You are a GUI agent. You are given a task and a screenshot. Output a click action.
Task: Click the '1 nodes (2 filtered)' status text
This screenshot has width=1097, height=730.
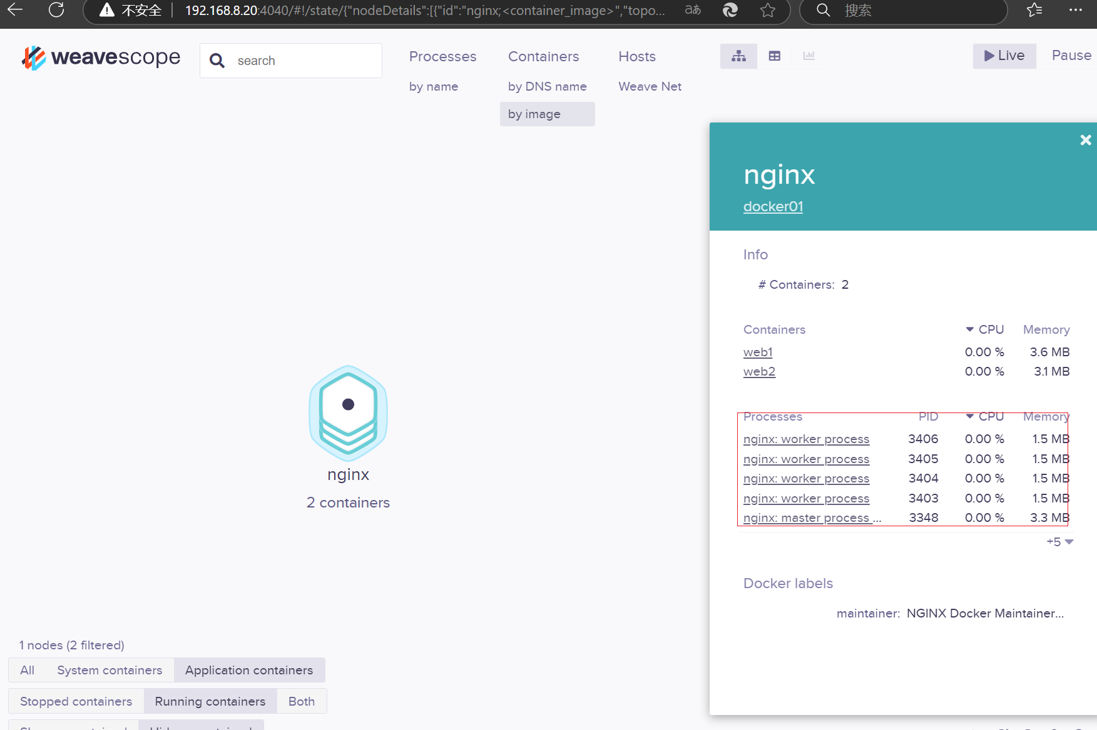[x=72, y=645]
